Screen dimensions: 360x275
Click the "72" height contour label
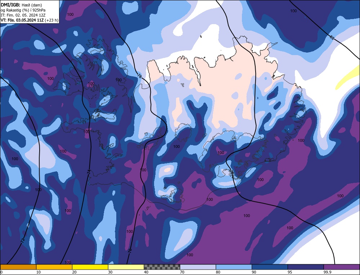[x=22, y=241]
